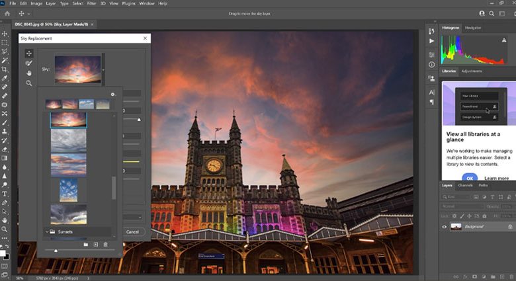Open the sky presets gear menu

point(113,95)
